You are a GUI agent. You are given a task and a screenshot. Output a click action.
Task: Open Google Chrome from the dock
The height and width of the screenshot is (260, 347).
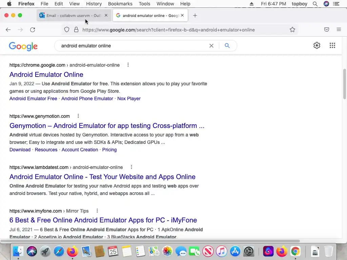click(295, 252)
